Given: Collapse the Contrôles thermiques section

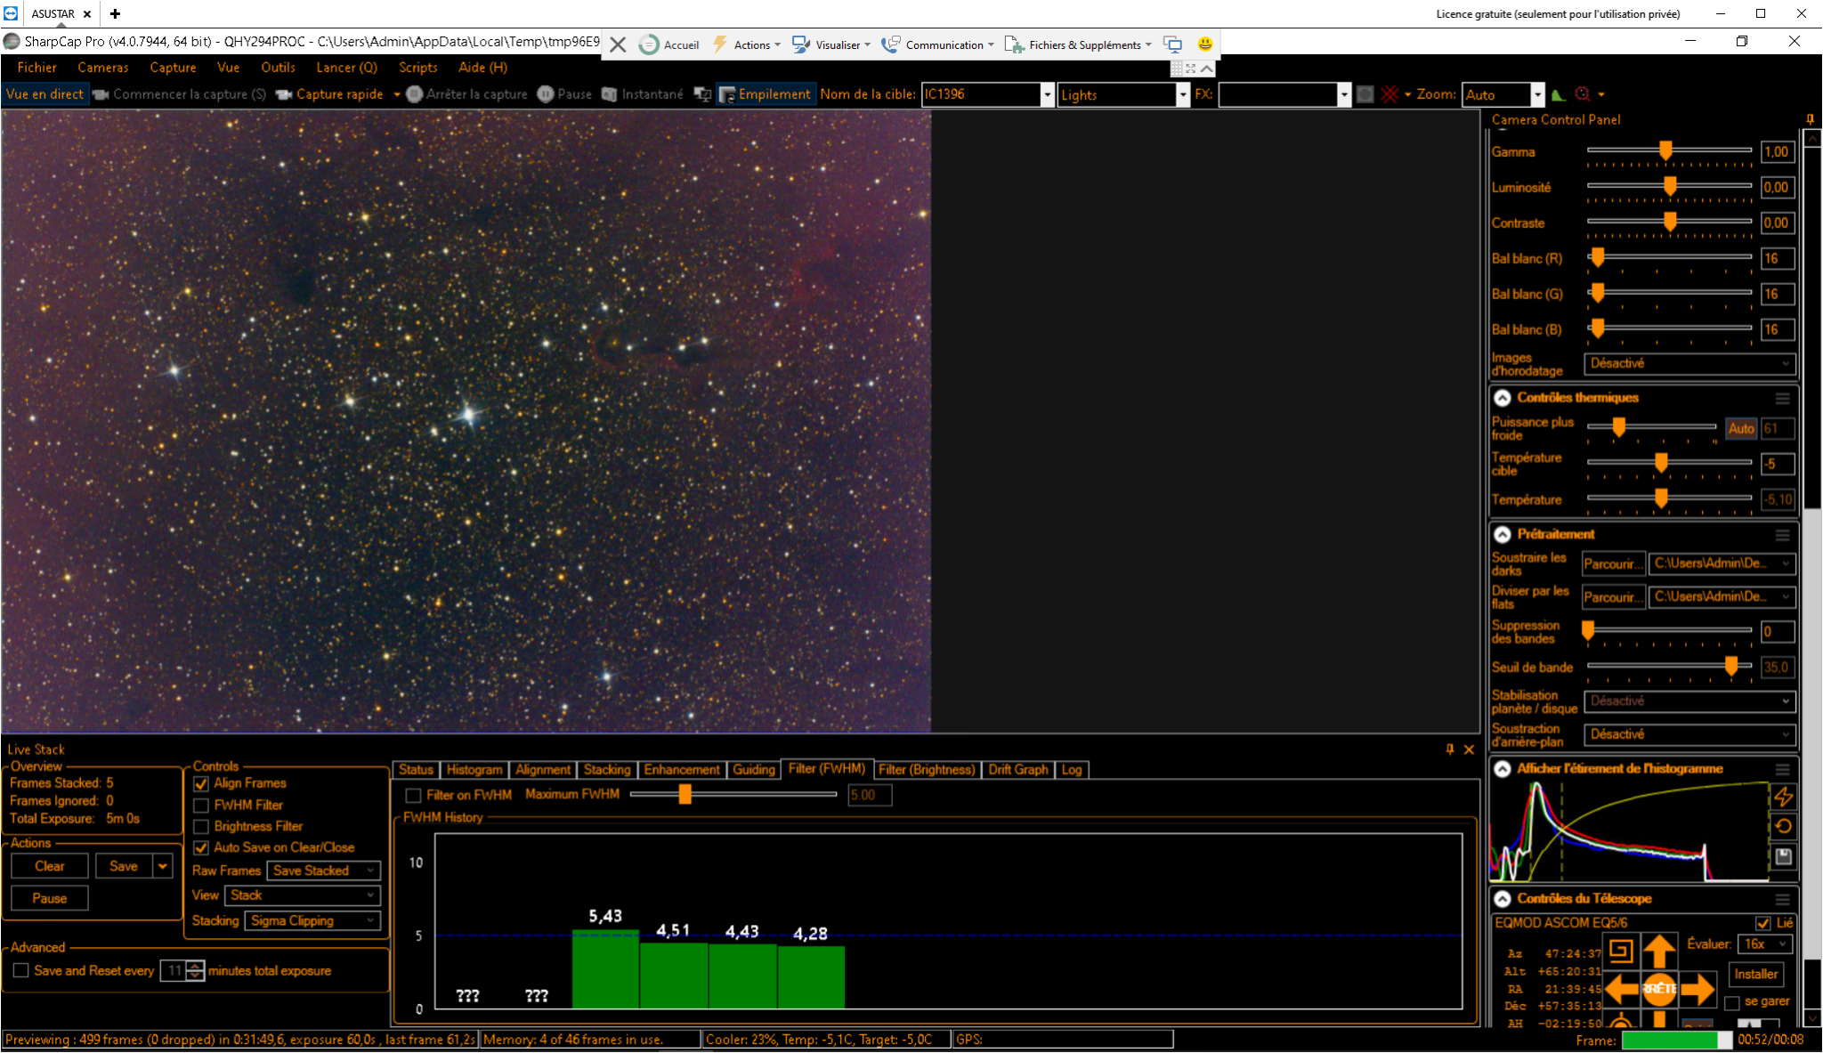Looking at the screenshot, I should 1503,398.
